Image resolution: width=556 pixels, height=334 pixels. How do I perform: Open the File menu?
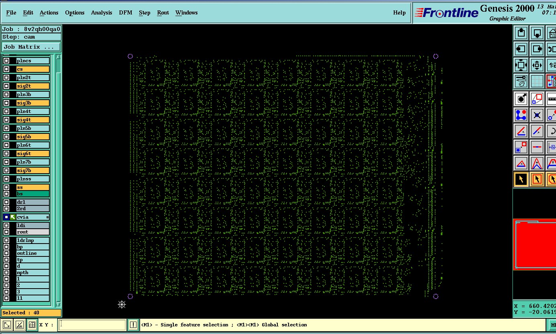(x=11, y=12)
